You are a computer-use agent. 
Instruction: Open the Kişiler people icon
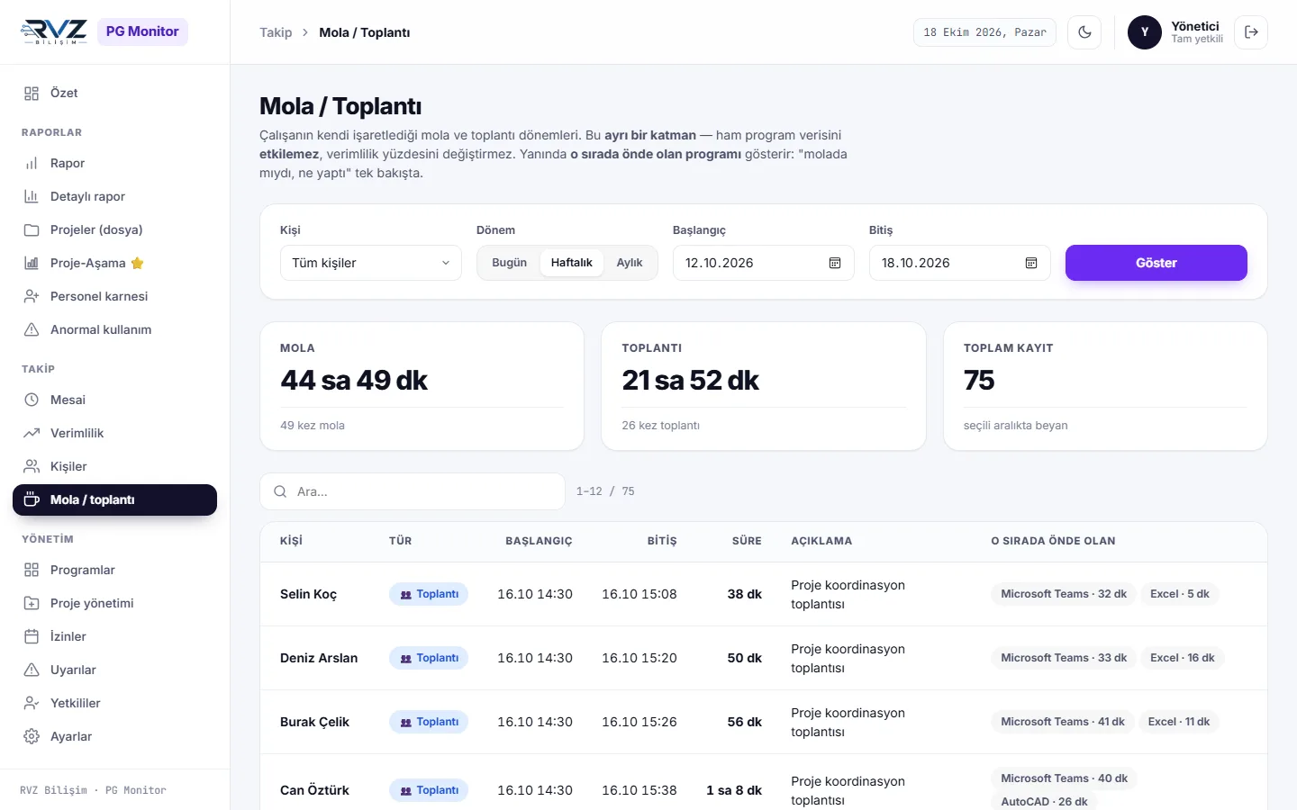pyautogui.click(x=32, y=466)
